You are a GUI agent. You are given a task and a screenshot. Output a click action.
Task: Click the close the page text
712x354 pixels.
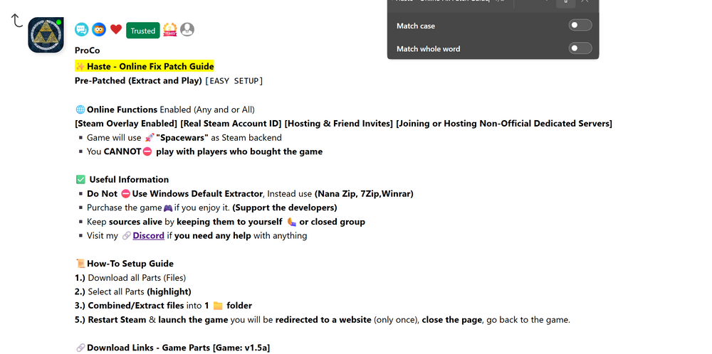pyautogui.click(x=452, y=320)
